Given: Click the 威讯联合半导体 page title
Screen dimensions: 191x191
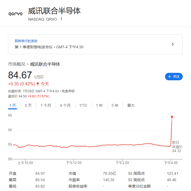Looking at the screenshot, I should coord(54,11).
